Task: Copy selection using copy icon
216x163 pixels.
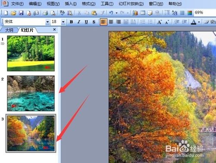Action: coord(87,13)
